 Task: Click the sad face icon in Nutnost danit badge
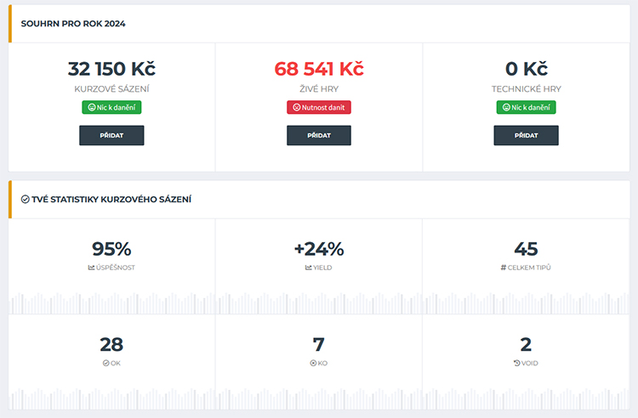[297, 108]
